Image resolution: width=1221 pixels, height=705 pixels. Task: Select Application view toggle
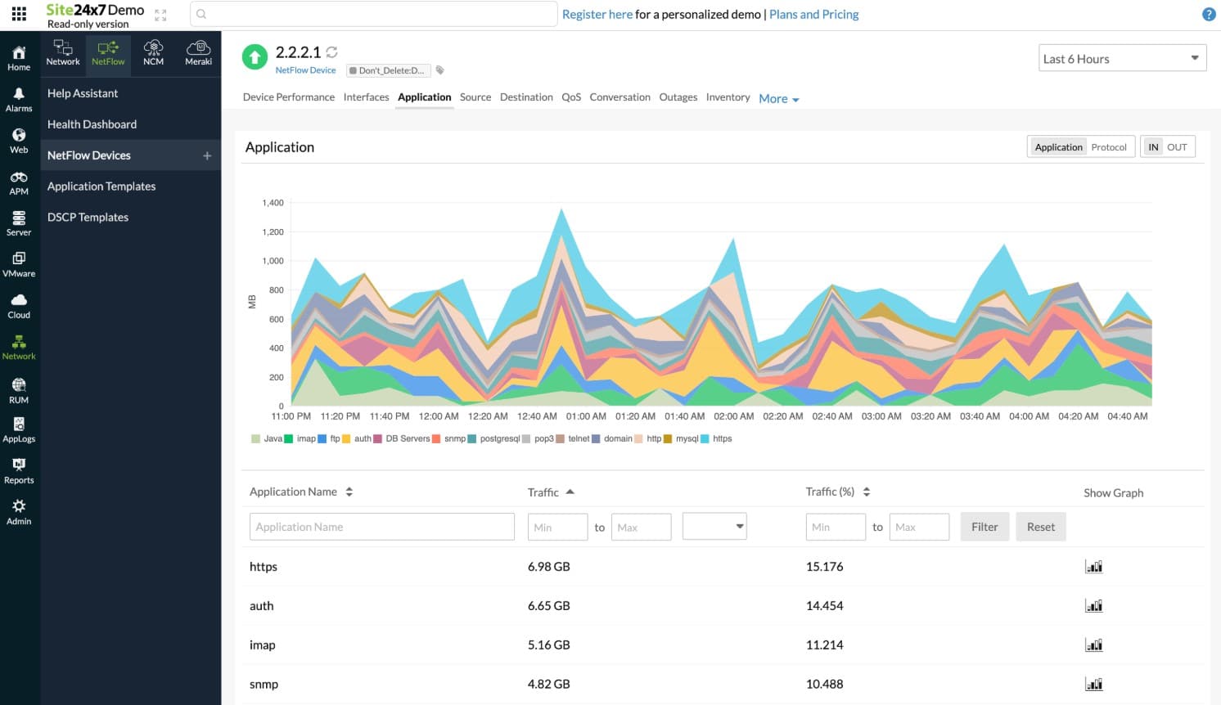tap(1058, 147)
